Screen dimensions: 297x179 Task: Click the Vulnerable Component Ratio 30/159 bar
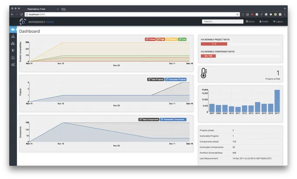pos(208,56)
